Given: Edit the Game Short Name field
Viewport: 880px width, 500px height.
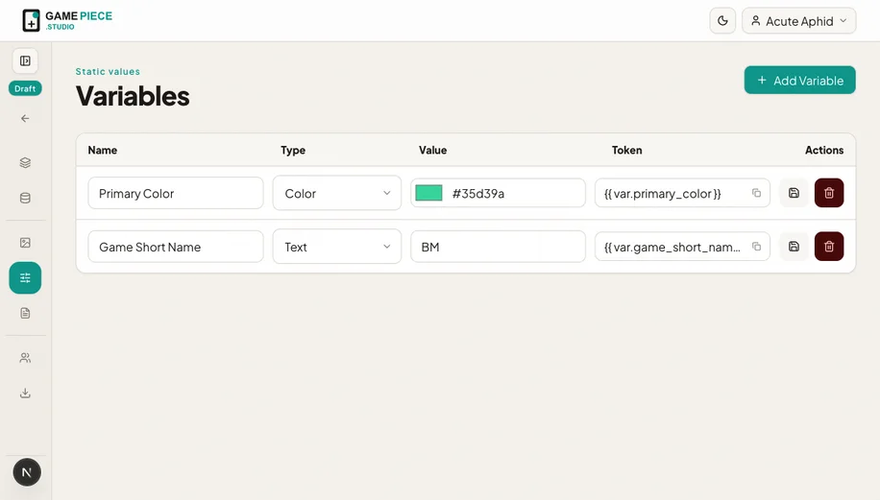Looking at the screenshot, I should click(176, 246).
